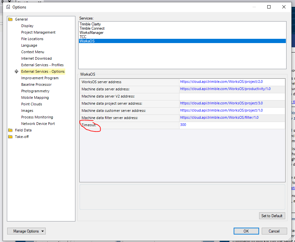Select Mobile Mapping options
This screenshot has height=242, width=295.
point(35,98)
